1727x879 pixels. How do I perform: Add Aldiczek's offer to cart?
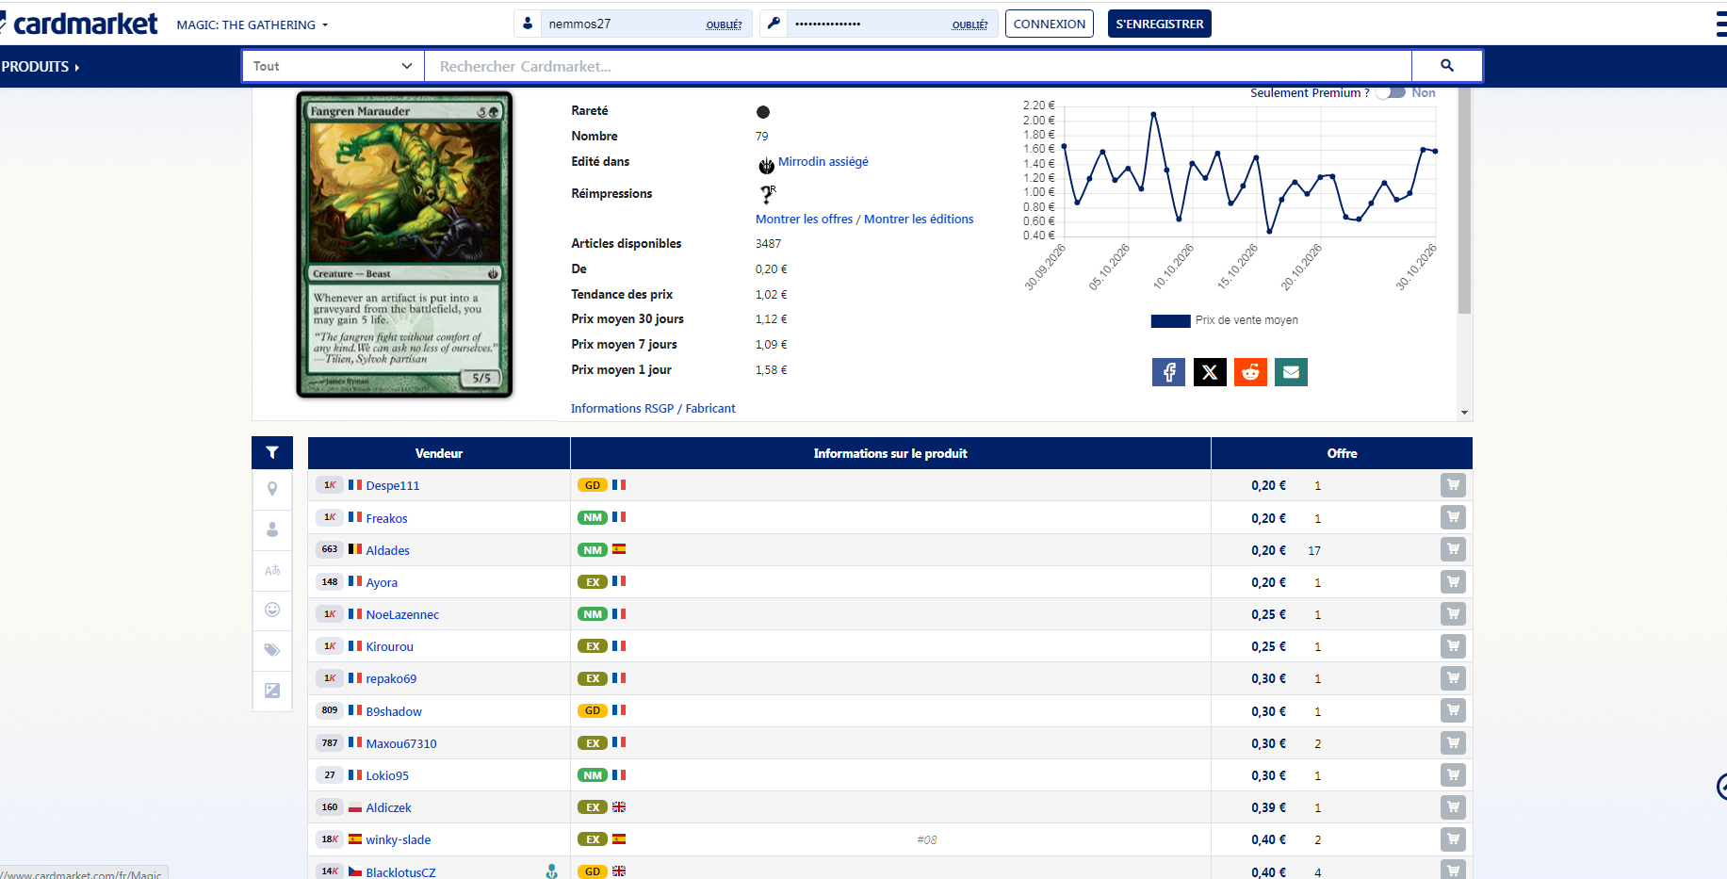[1453, 807]
